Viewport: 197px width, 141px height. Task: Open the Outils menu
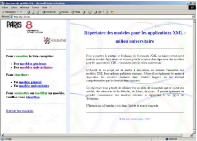(x=44, y=8)
